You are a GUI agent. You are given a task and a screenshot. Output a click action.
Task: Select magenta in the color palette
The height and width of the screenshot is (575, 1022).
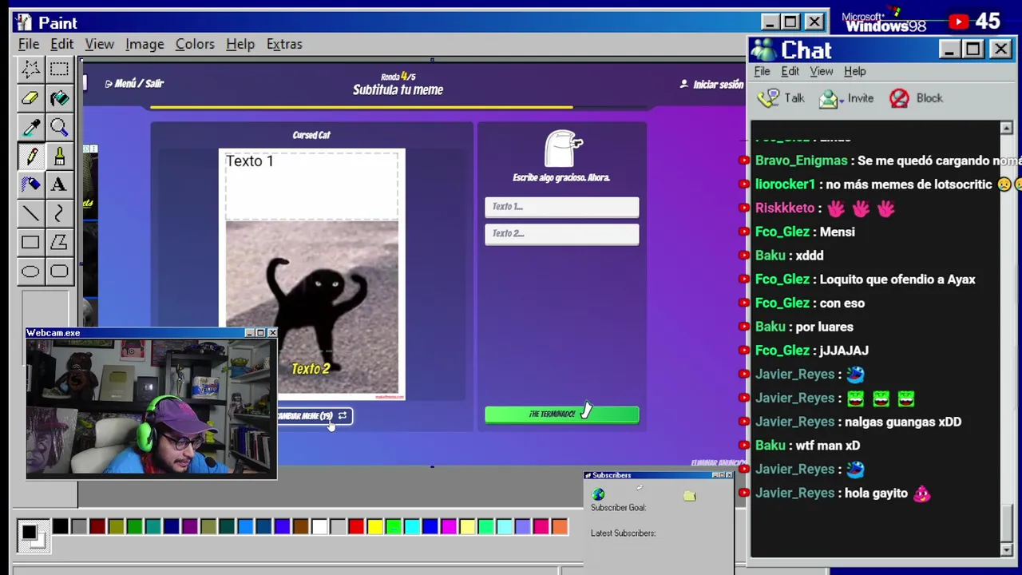[449, 526]
